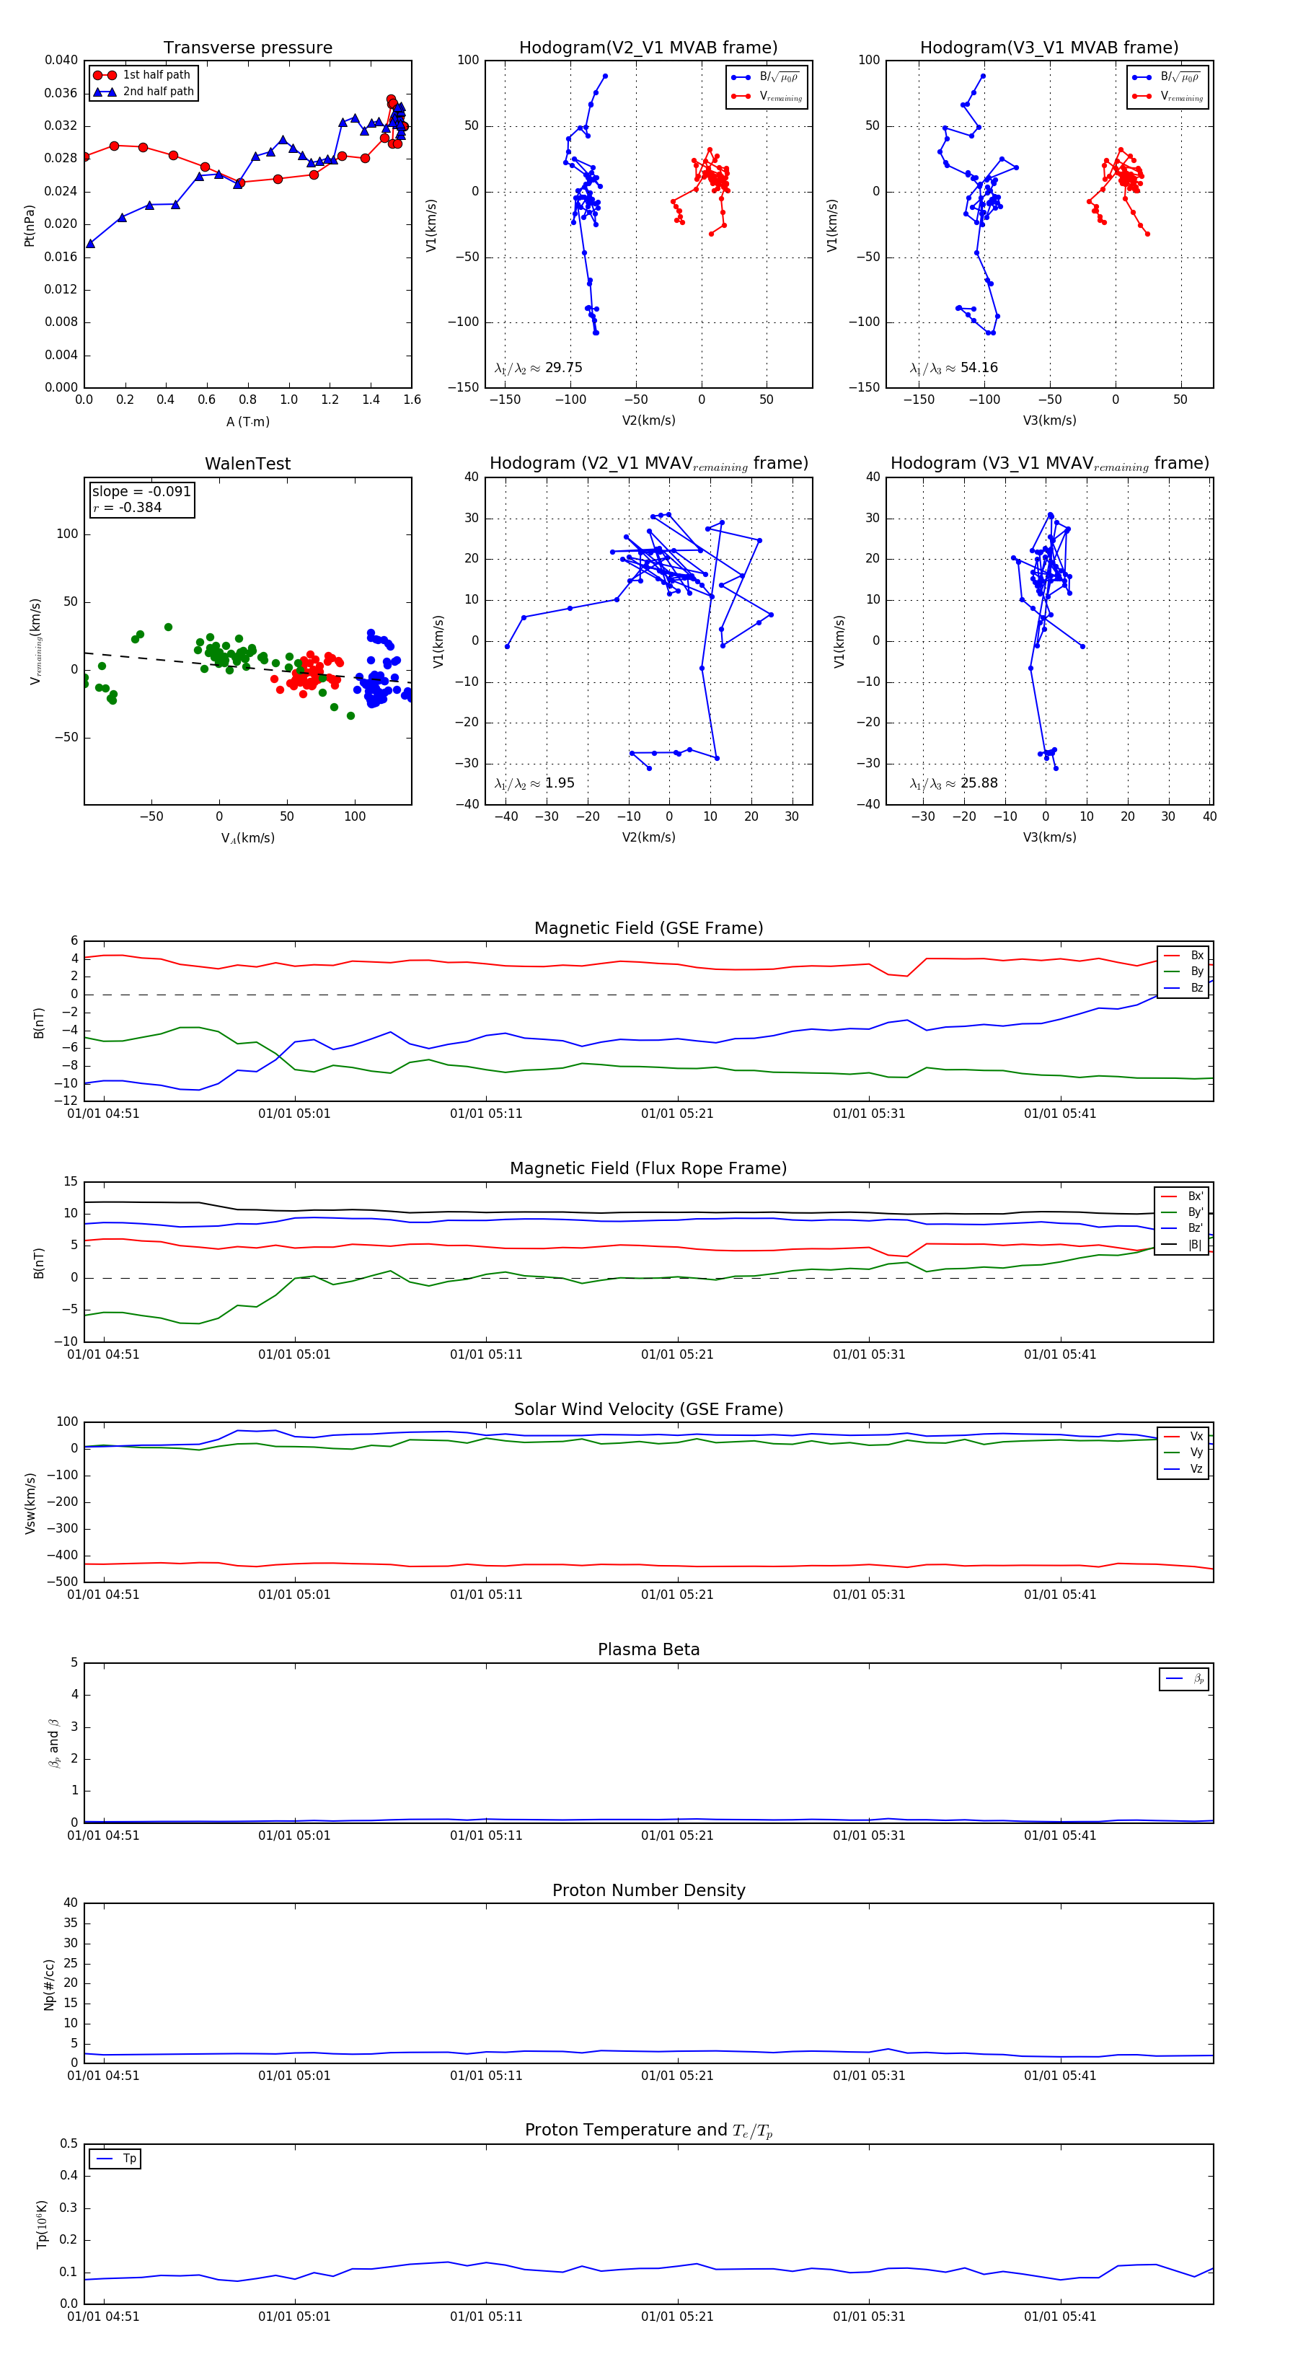Click the 'Hodogram(V3_V1 MVAB frame)' title
The height and width of the screenshot is (2380, 1298).
coord(1049,48)
